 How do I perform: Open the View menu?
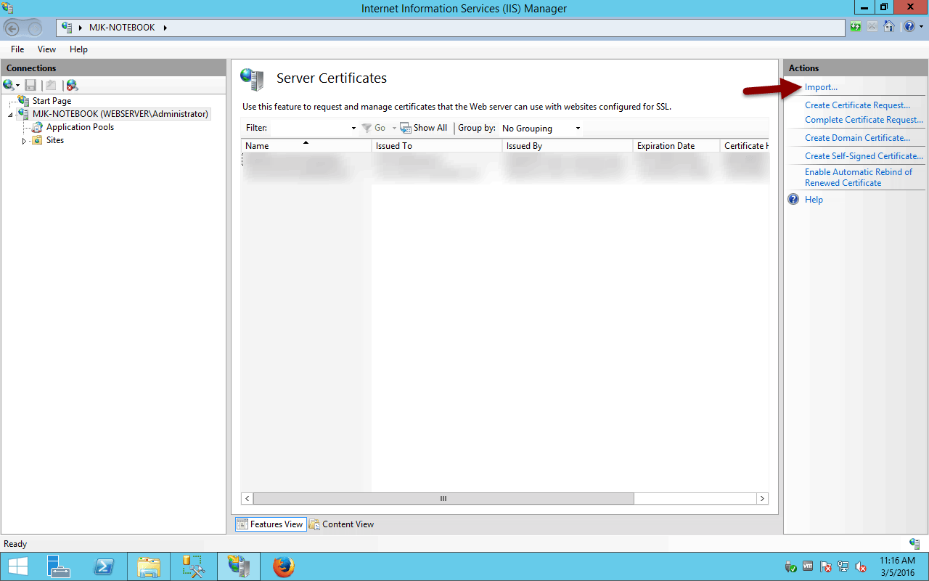pos(46,49)
